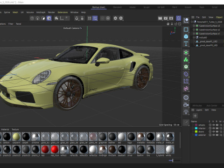Viewport: 224px width, 168px height.
Task: Open the Extensions menu
Action: pos(63,12)
